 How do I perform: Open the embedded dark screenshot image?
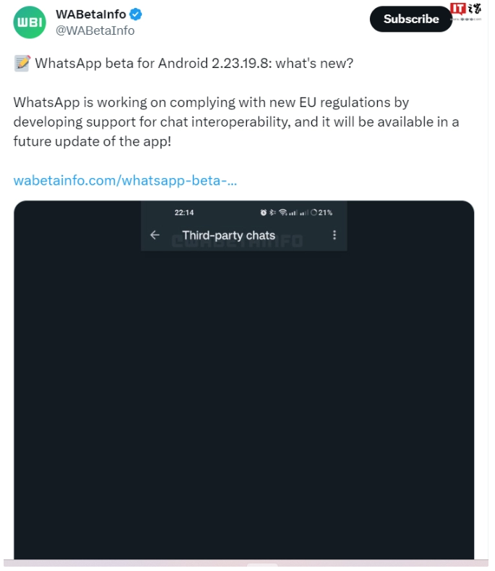click(x=244, y=380)
